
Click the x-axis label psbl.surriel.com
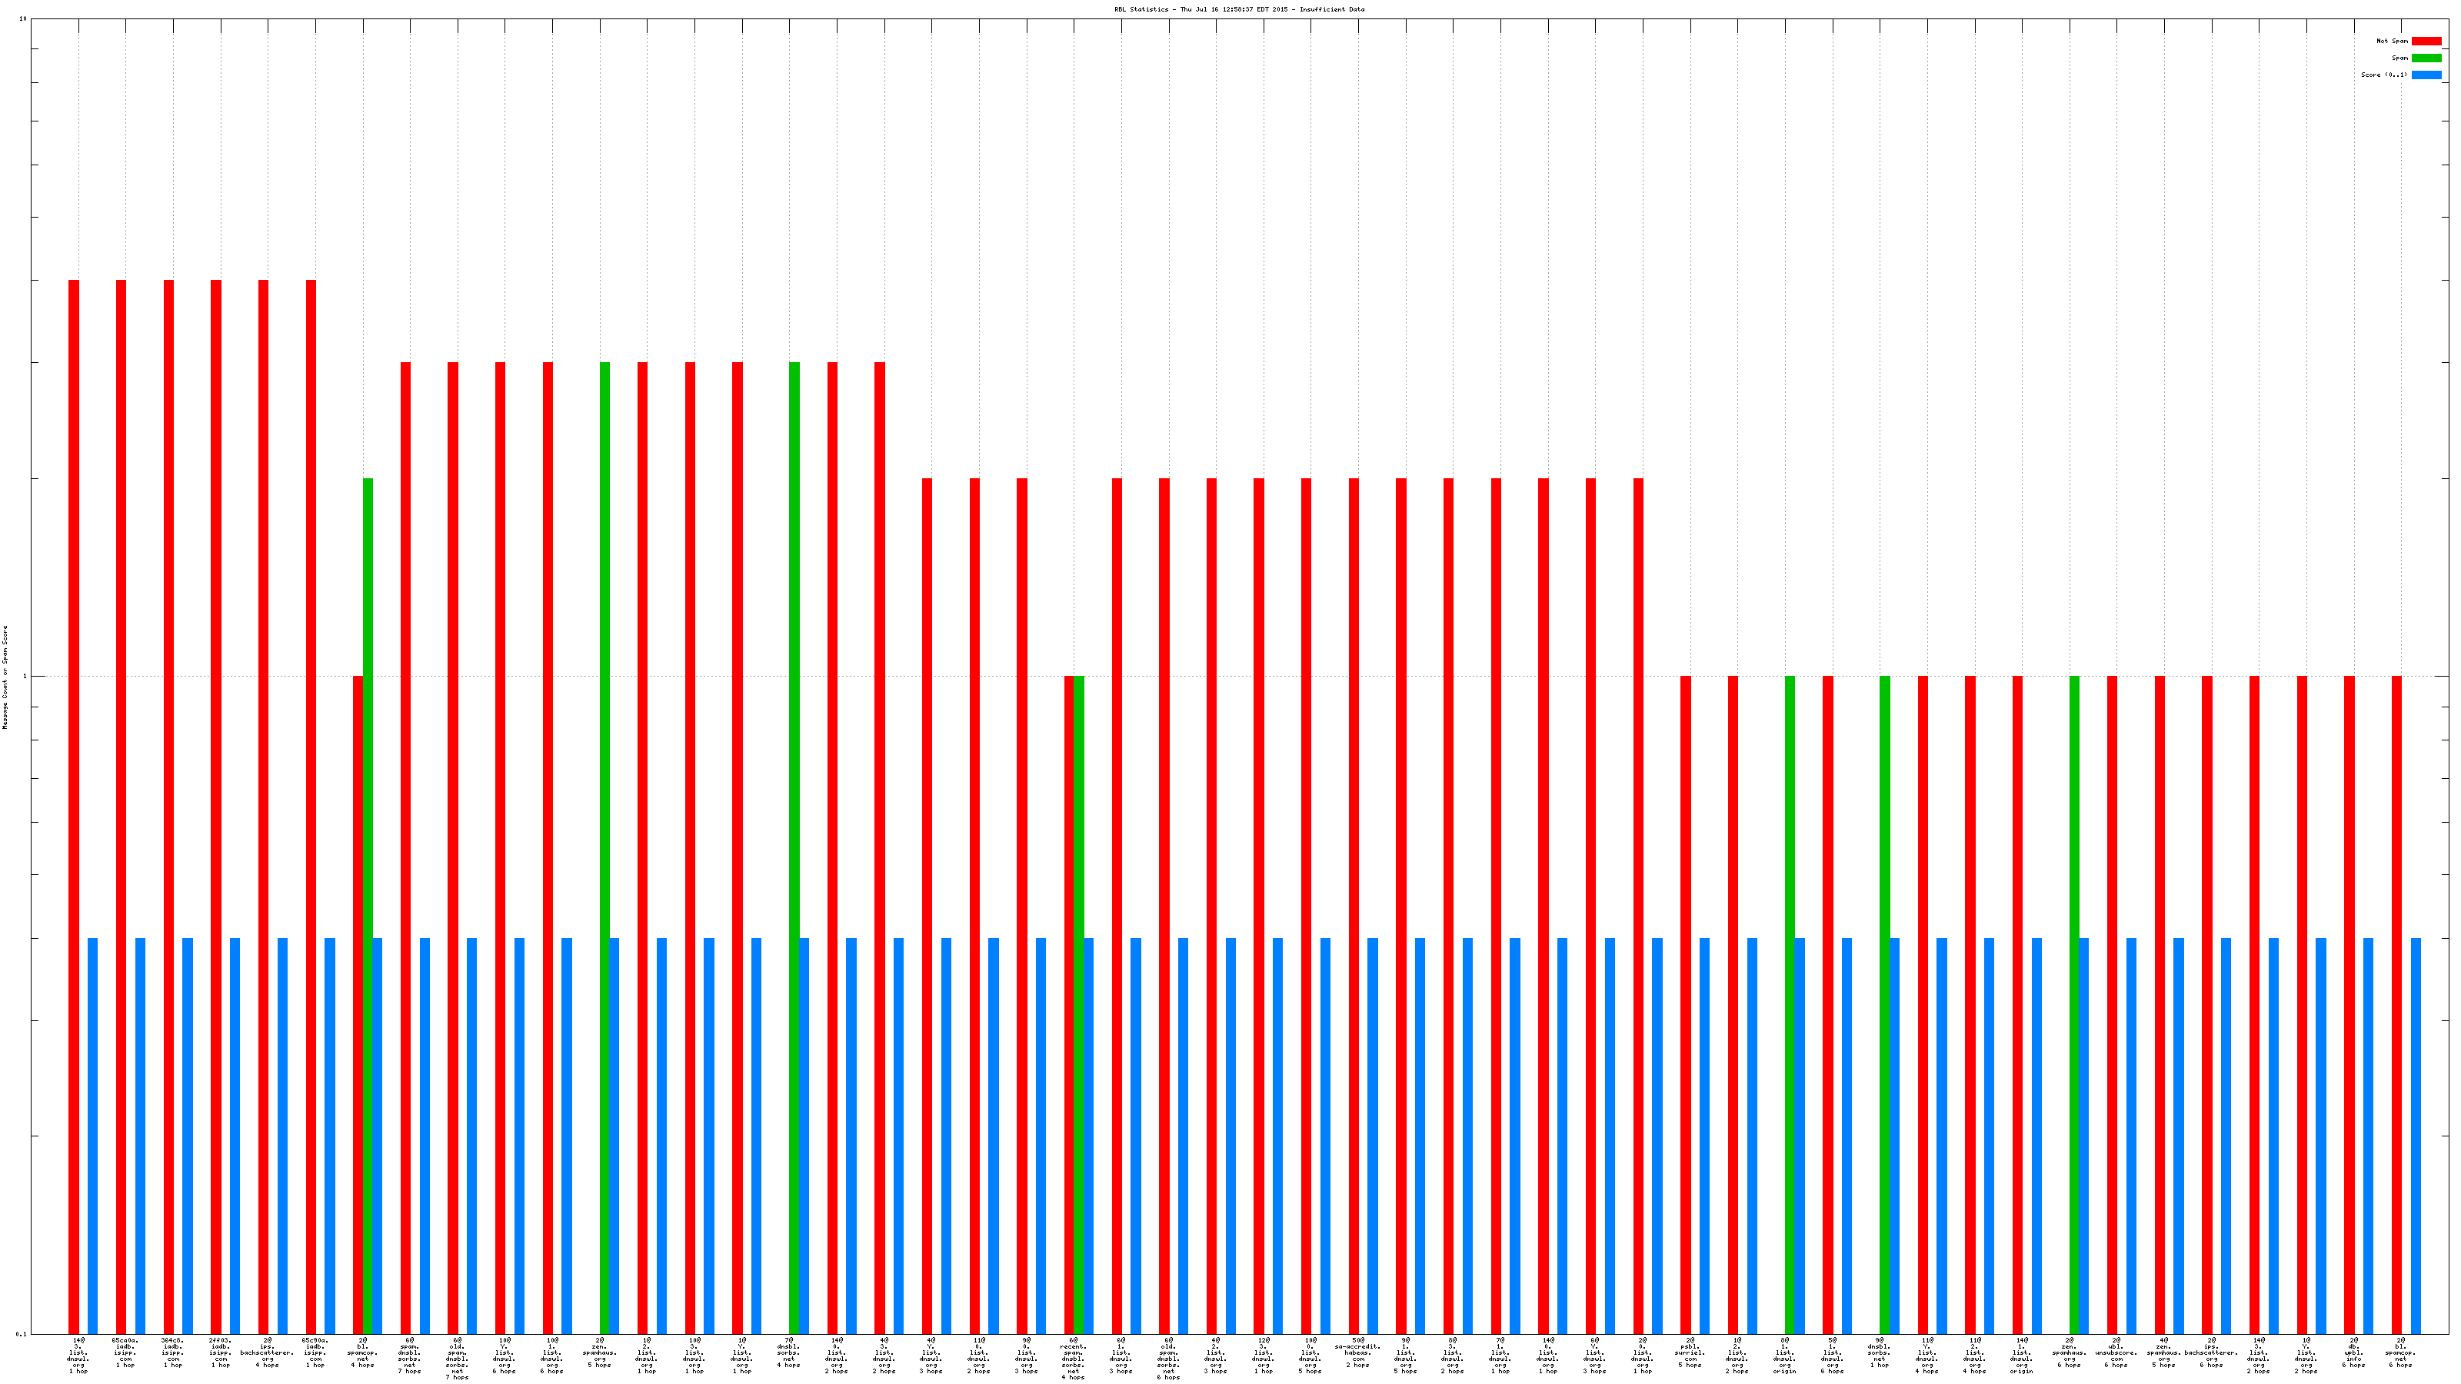(1690, 1352)
